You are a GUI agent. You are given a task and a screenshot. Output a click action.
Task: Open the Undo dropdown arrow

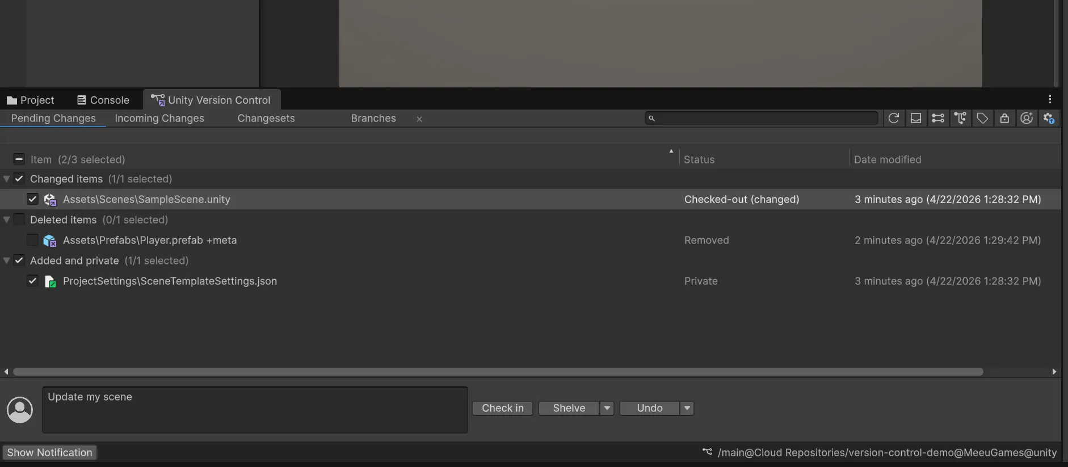click(687, 408)
